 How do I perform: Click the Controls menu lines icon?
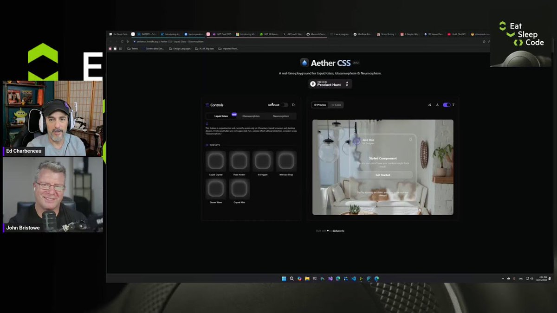pyautogui.click(x=207, y=105)
